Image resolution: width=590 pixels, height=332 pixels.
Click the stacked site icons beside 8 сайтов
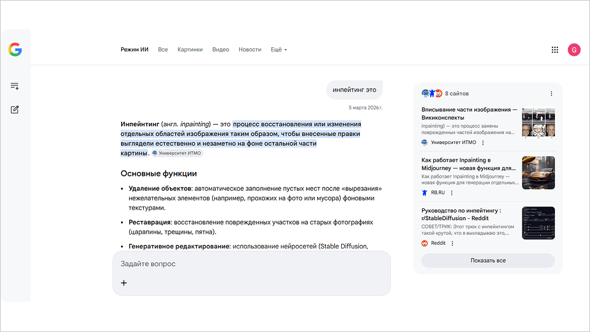tap(432, 93)
